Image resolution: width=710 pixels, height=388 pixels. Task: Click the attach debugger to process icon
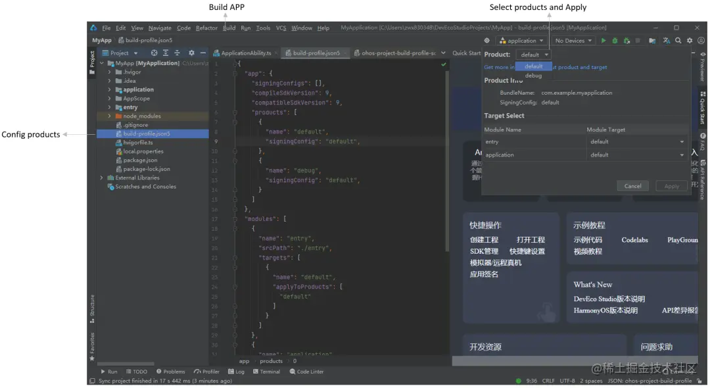[x=627, y=41]
